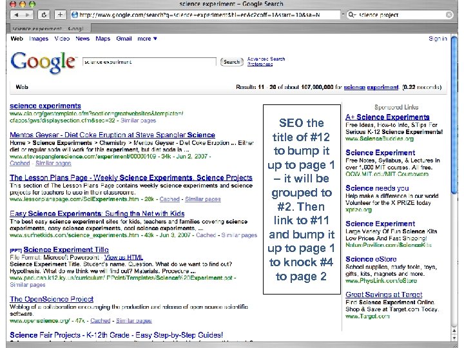Screen dimensions: 464x348
Task: Click the Google logo
Action: [x=43, y=62]
